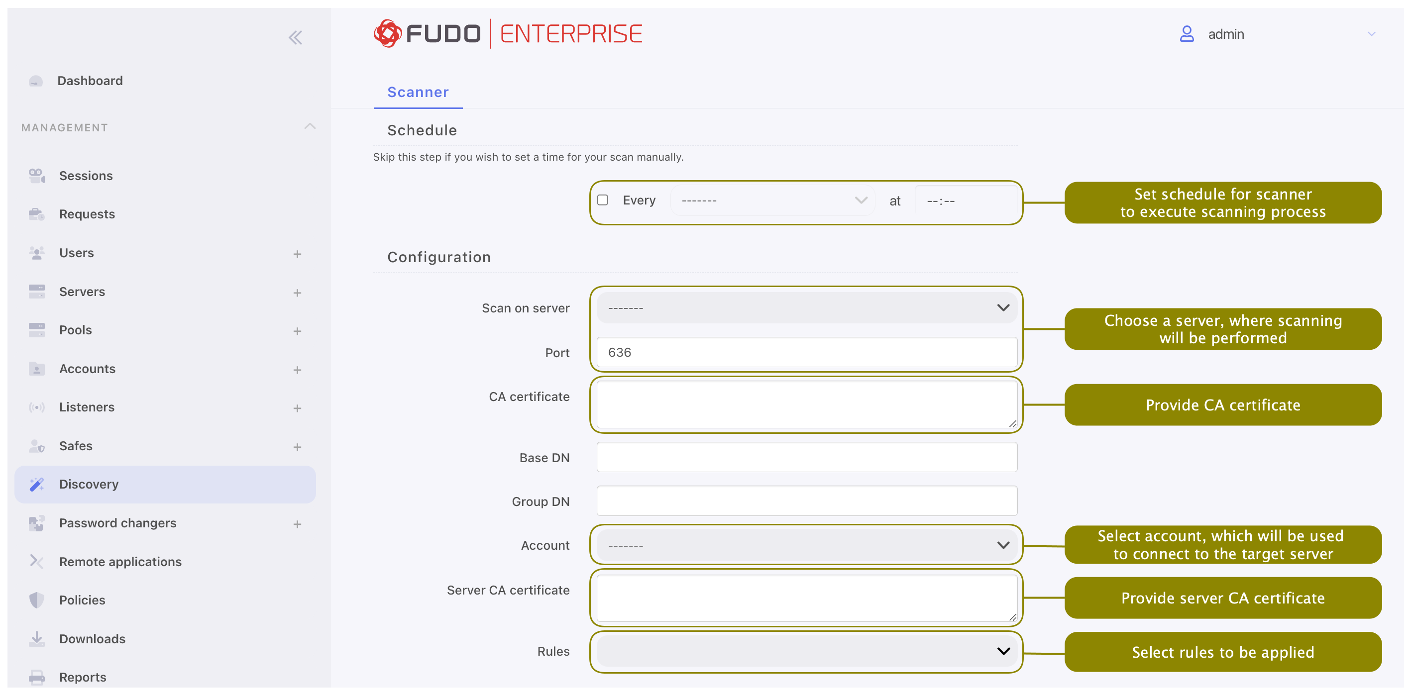1412x699 pixels.
Task: Open the Dashboard icon in the sidebar
Action: [36, 81]
